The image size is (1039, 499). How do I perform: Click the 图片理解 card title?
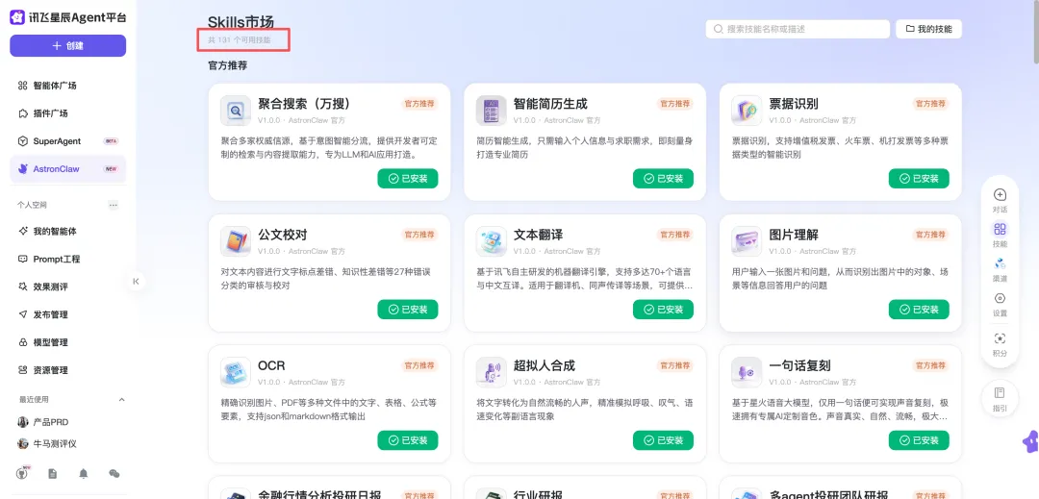pyautogui.click(x=793, y=235)
